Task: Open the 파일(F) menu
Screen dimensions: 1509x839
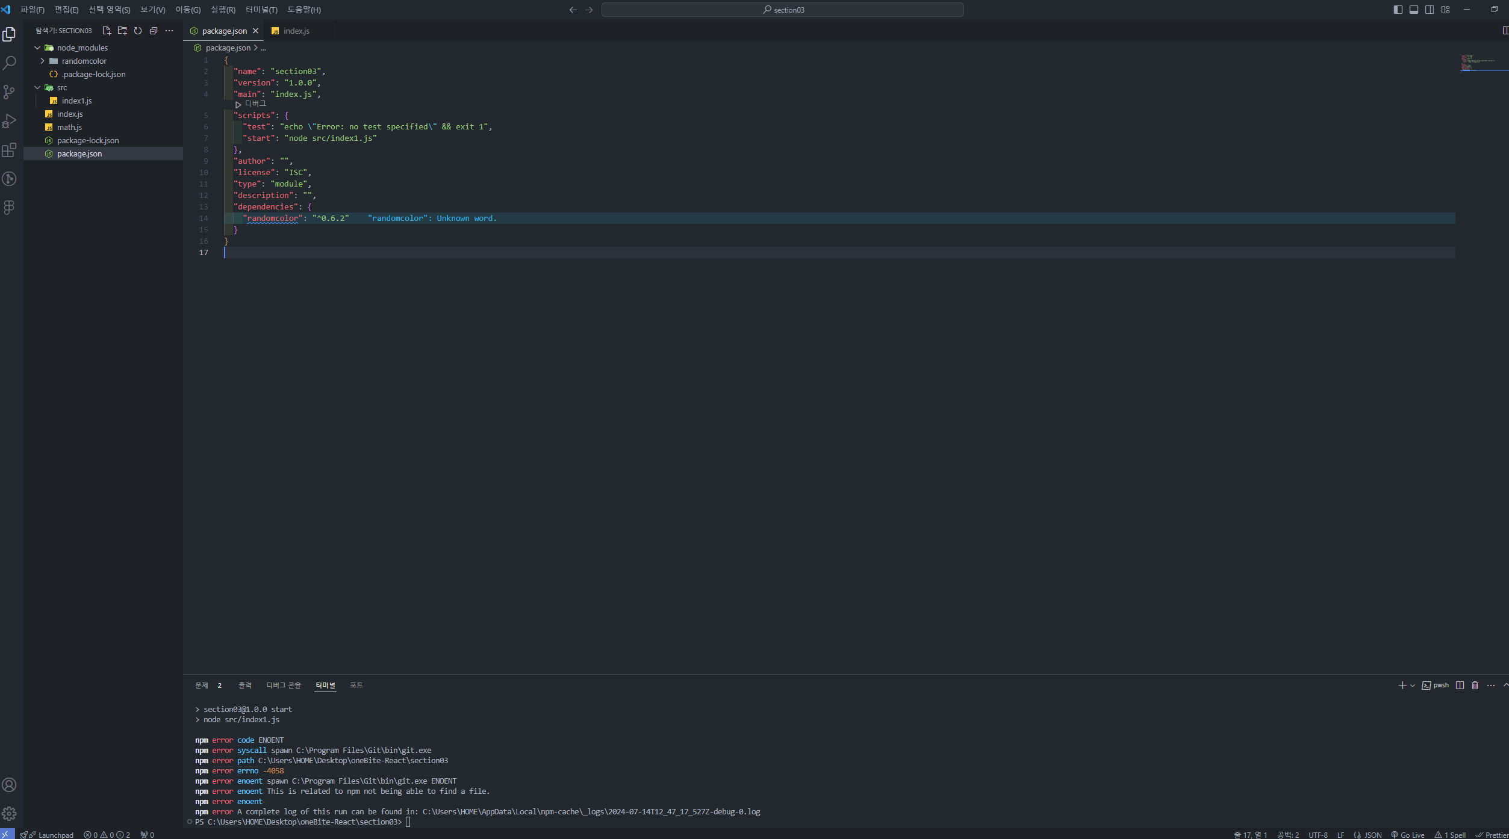Action: point(32,10)
